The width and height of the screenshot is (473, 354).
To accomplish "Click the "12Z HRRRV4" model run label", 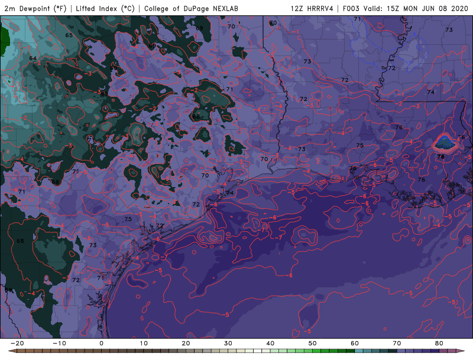I will pyautogui.click(x=312, y=8).
